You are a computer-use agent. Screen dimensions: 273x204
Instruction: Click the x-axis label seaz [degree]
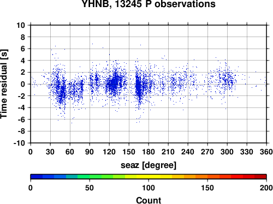(x=149, y=165)
